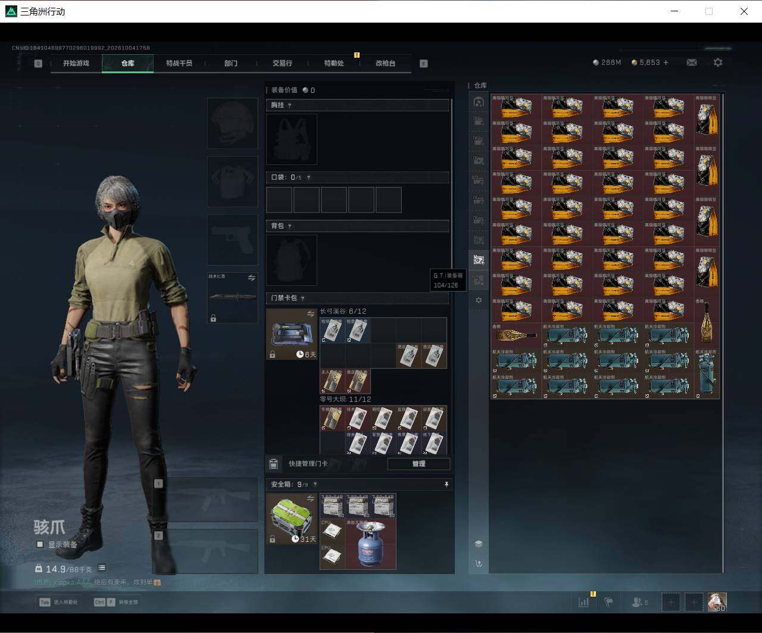Switch to 开始游戏 tab
This screenshot has height=633, width=762.
[76, 63]
